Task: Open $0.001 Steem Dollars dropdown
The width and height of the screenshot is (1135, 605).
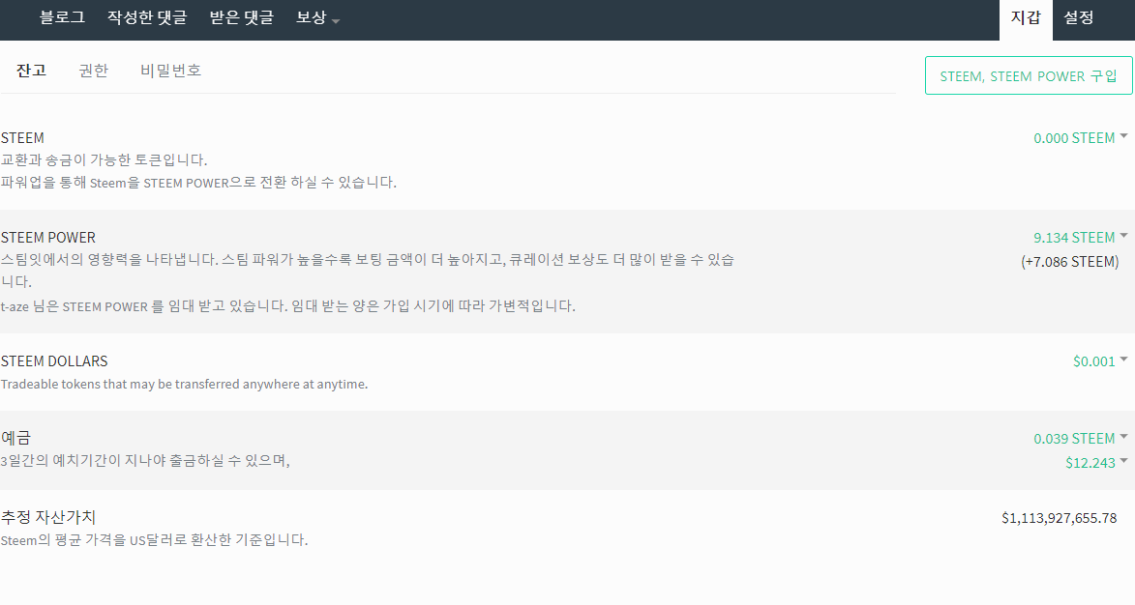Action: (x=1100, y=360)
